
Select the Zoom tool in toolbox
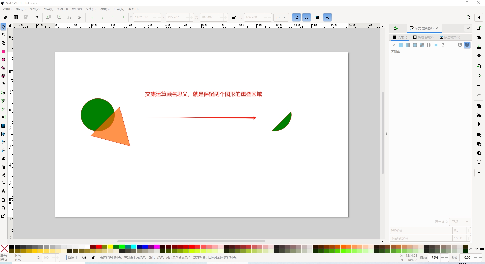click(x=3, y=208)
